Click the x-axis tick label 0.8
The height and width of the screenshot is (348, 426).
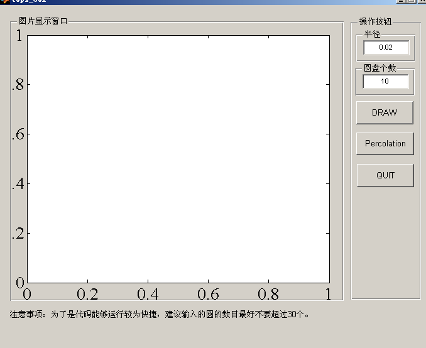click(268, 294)
